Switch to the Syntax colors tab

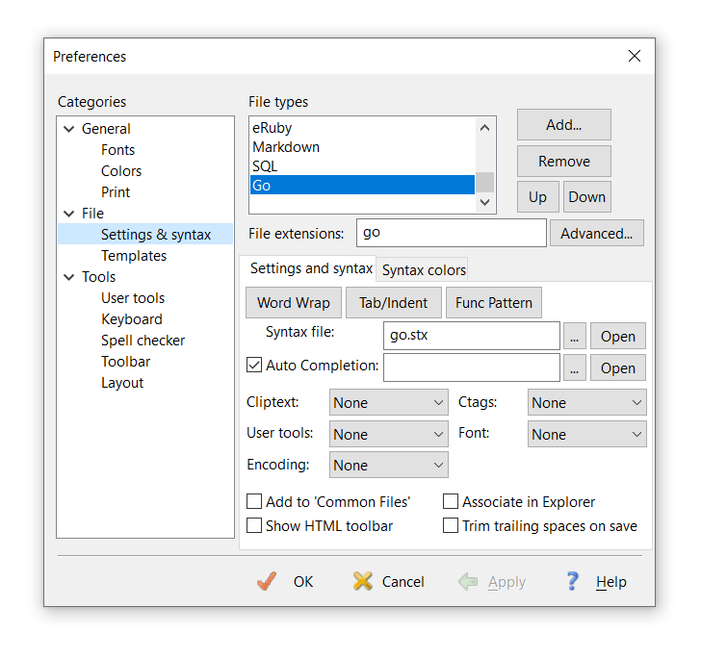point(424,269)
